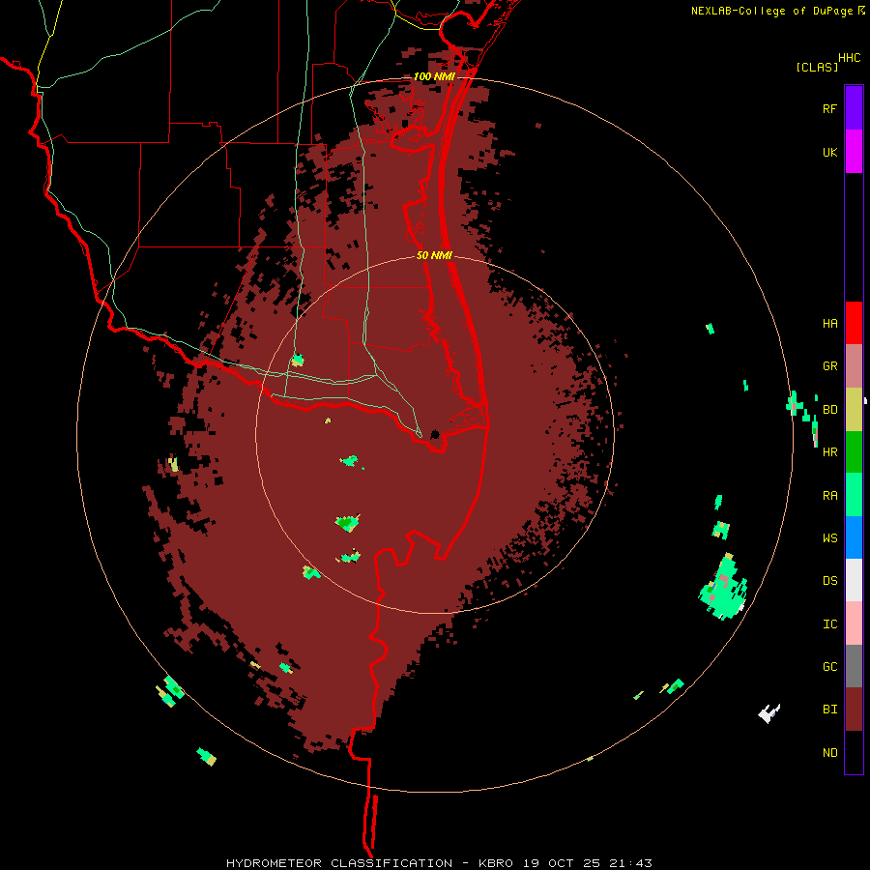
Task: Click the 'BI' legend label
Action: click(829, 710)
